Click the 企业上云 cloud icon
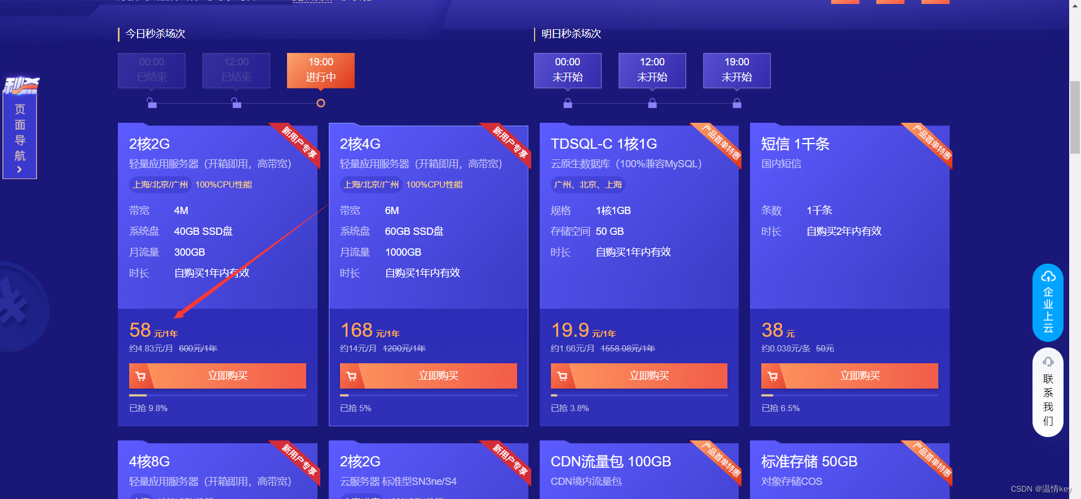The height and width of the screenshot is (499, 1081). coord(1048,277)
